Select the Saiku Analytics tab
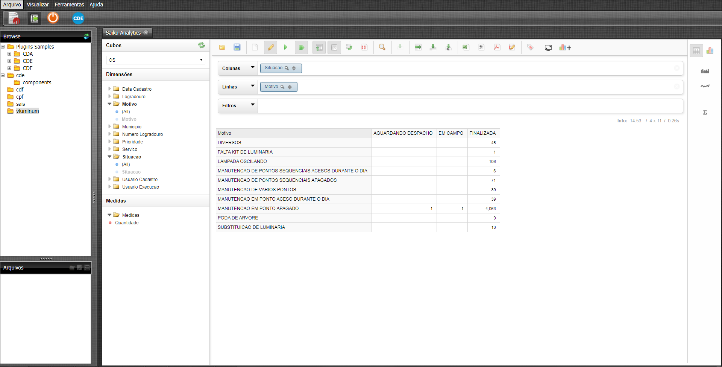 (x=123, y=33)
